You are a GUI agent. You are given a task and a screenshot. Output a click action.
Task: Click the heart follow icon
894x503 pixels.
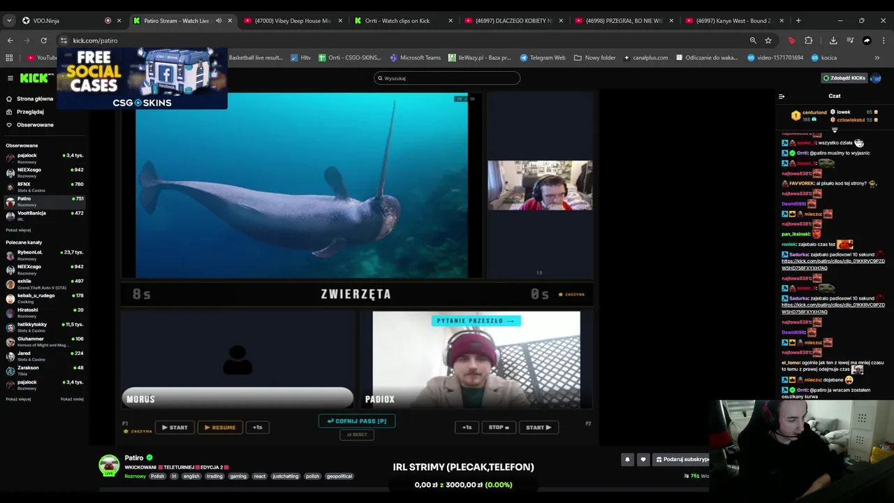pyautogui.click(x=643, y=459)
